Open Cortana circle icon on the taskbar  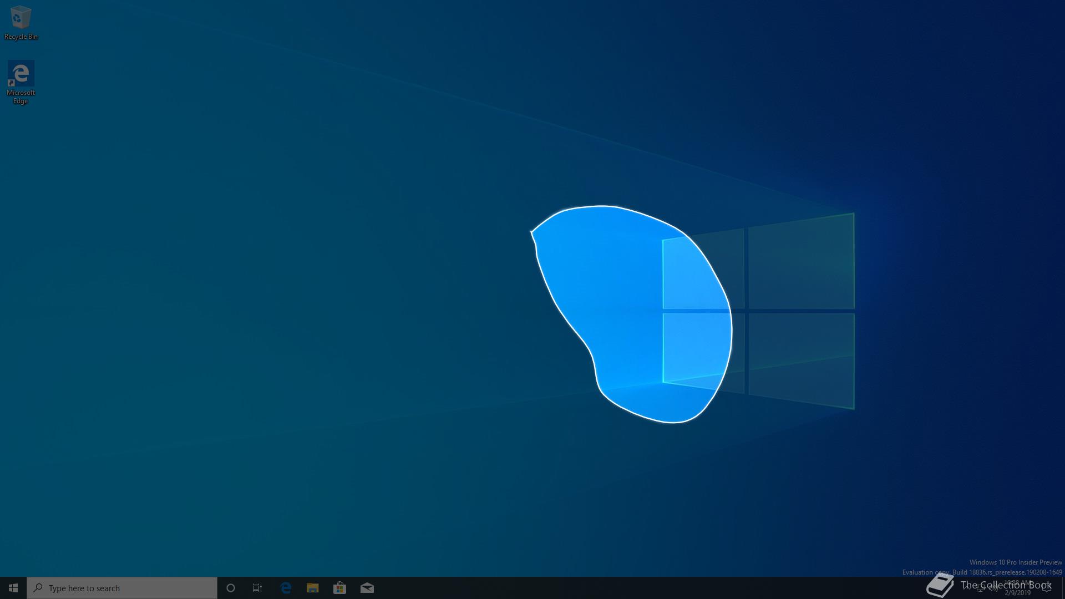pos(231,588)
